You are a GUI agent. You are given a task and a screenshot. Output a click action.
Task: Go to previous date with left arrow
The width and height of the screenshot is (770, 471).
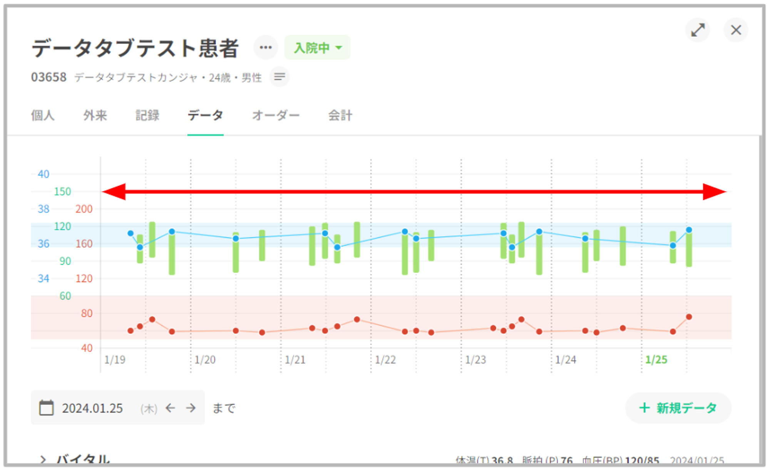170,408
